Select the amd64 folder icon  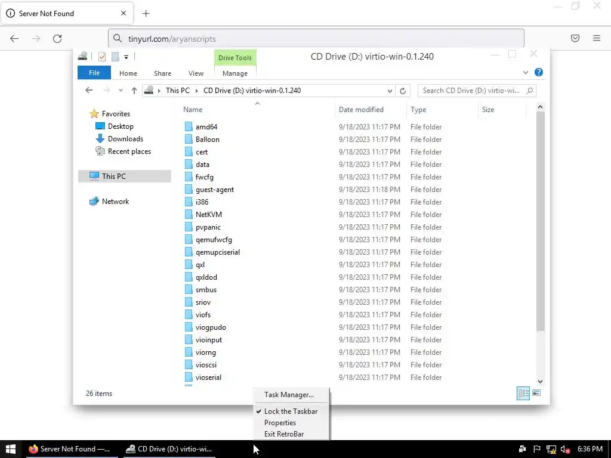[x=189, y=126]
